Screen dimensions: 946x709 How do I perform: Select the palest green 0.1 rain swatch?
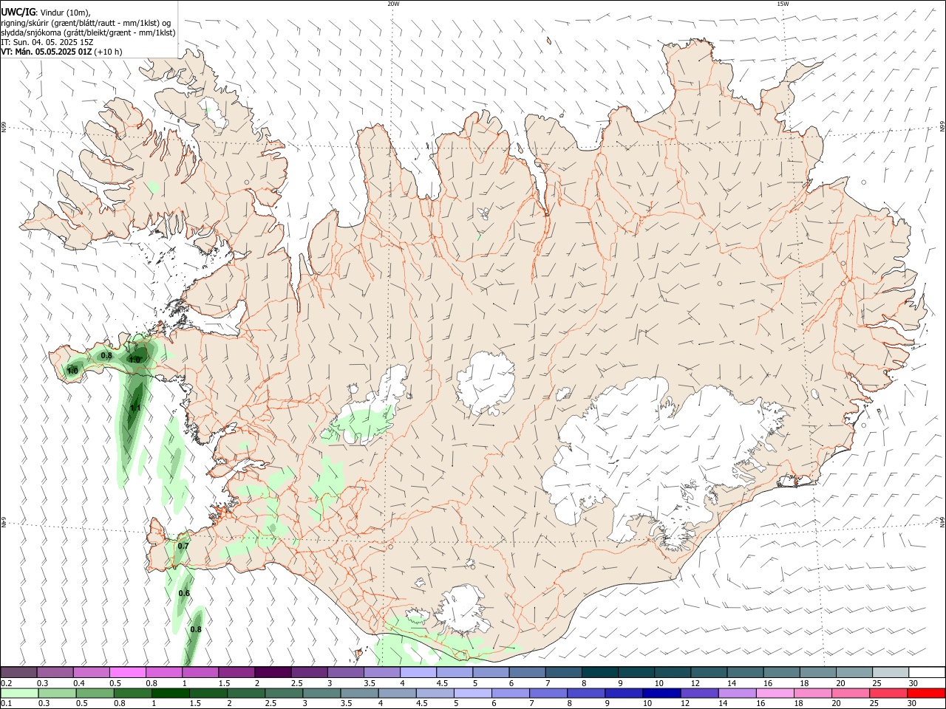click(18, 693)
